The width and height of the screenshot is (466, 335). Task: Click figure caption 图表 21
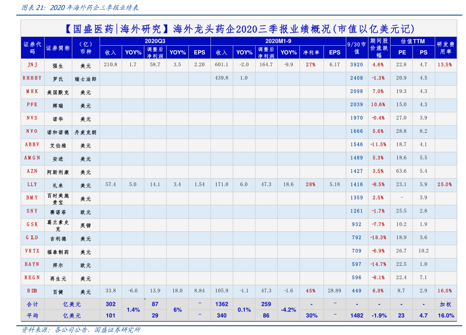[80, 7]
